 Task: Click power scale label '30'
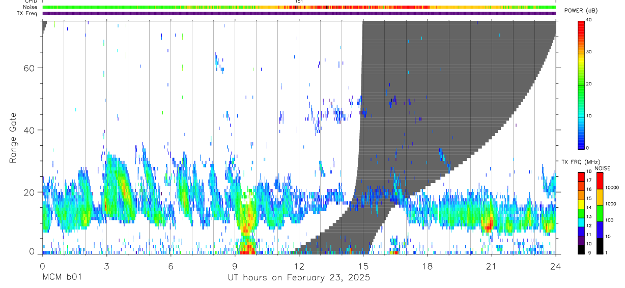point(589,52)
